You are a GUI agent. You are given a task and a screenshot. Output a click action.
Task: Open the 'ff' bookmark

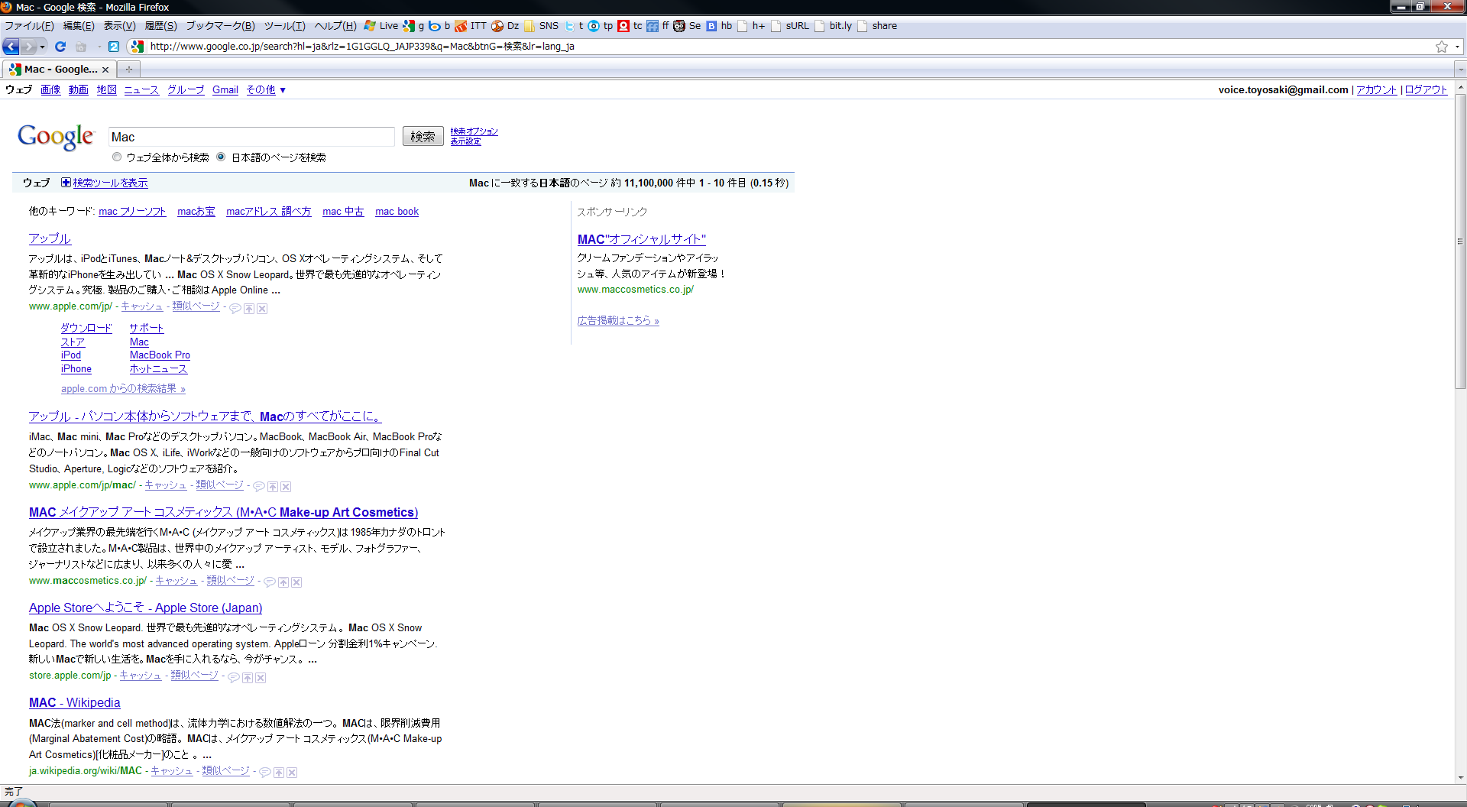point(658,26)
